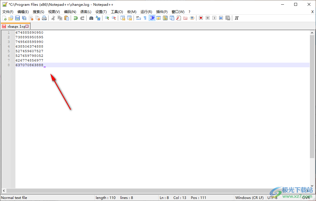Click the vertical scrollbar up arrow
This screenshot has width=316, height=201.
click(x=312, y=33)
